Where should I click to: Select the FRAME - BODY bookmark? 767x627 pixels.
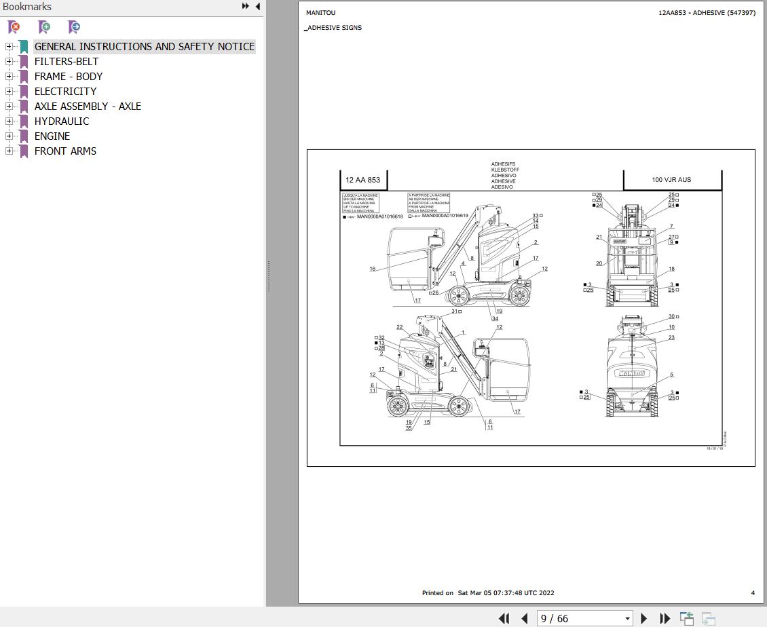click(69, 76)
